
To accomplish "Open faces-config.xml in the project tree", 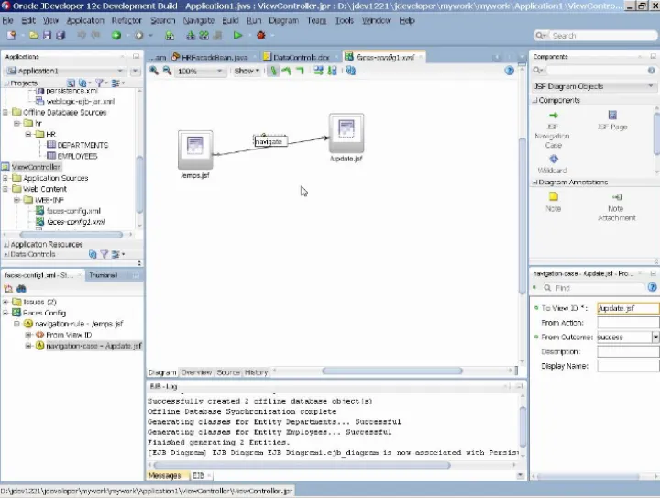I will point(73,211).
